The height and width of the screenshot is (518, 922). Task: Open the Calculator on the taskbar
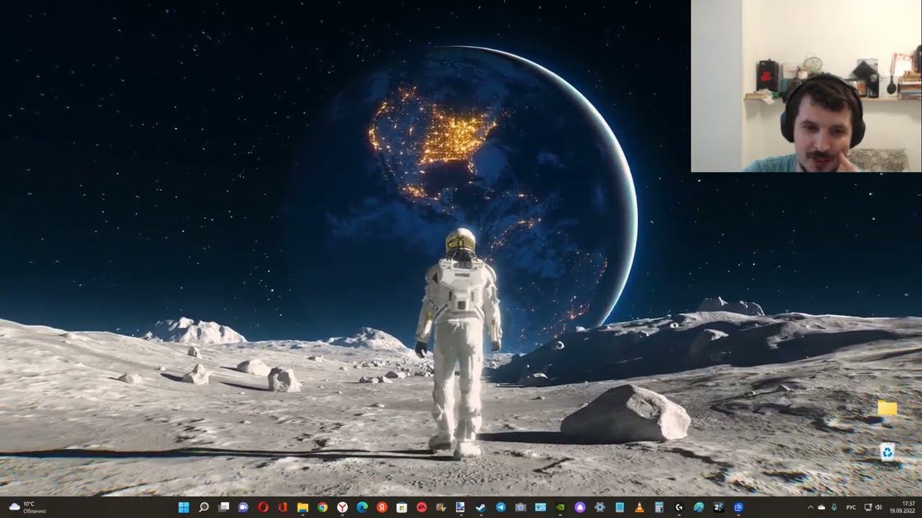[x=659, y=507]
